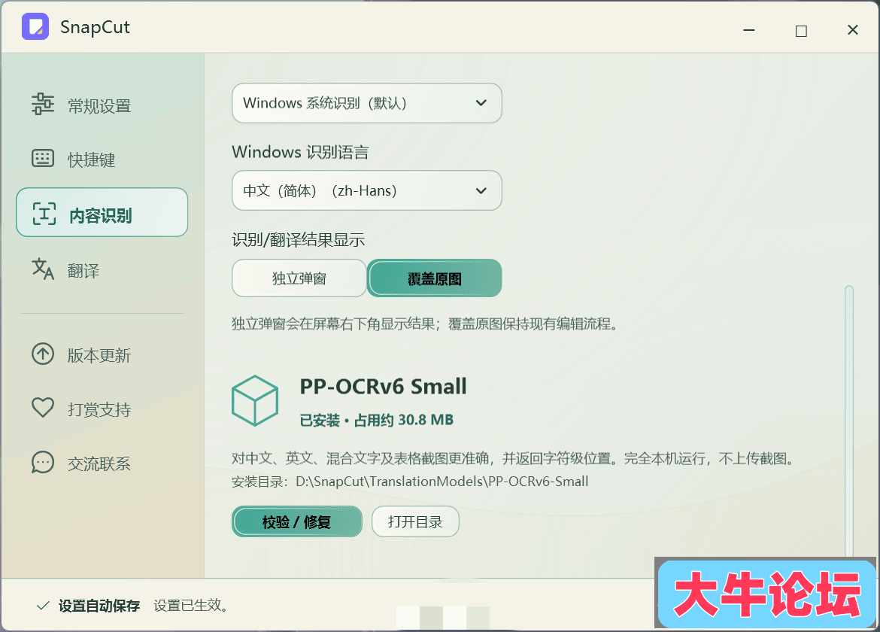The width and height of the screenshot is (880, 632).
Task: Open the 中文（简体）language dropdown
Action: point(366,191)
